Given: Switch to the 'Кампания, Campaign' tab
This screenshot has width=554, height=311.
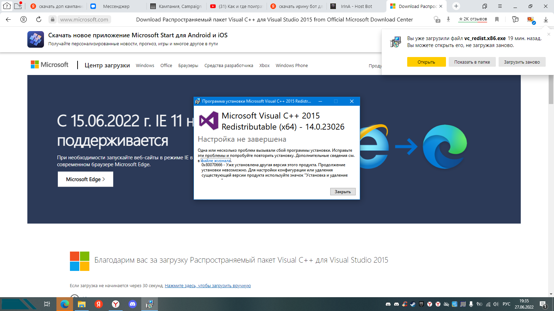Looking at the screenshot, I should [177, 6].
